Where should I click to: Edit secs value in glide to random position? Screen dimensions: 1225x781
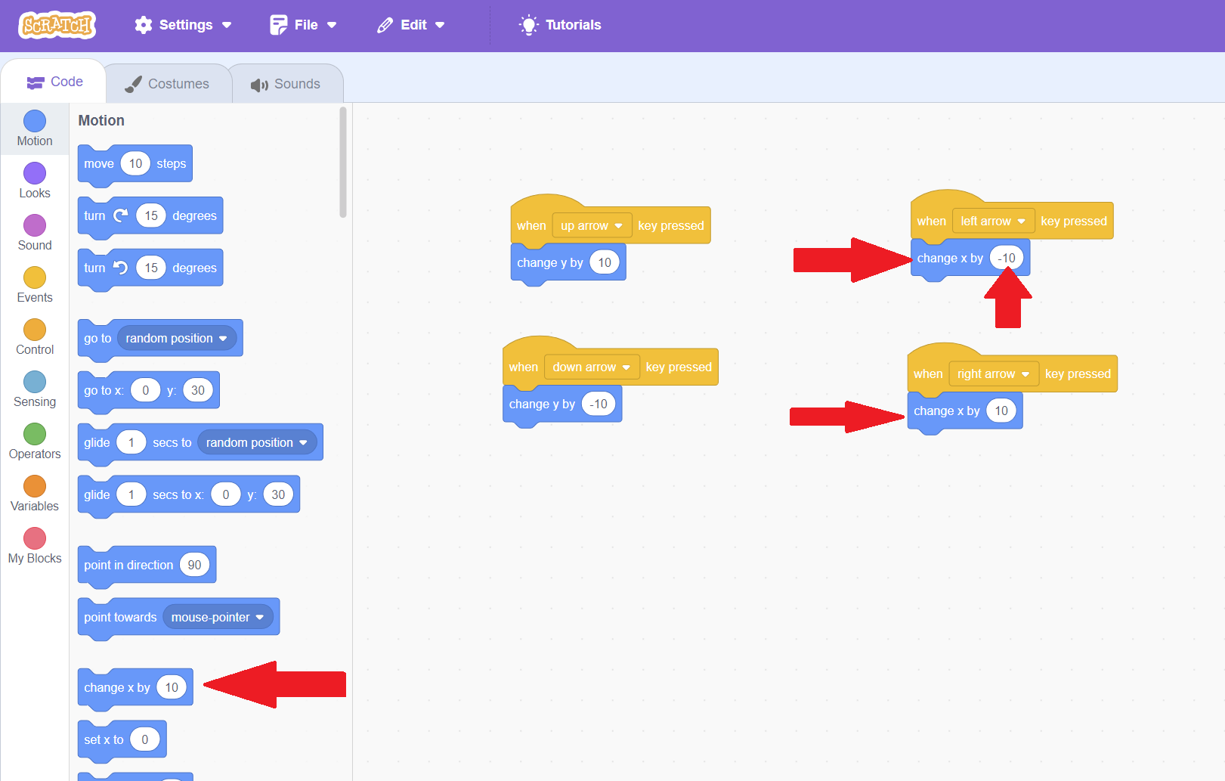pos(131,442)
